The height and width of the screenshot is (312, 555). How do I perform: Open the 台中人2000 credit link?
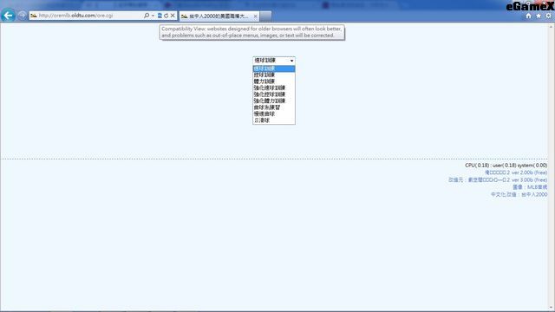click(534, 194)
